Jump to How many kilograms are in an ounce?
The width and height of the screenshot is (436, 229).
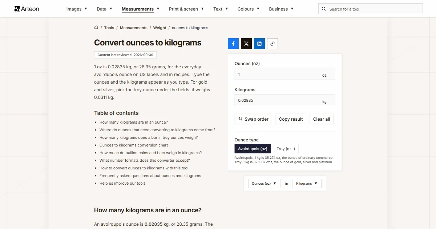click(x=134, y=122)
